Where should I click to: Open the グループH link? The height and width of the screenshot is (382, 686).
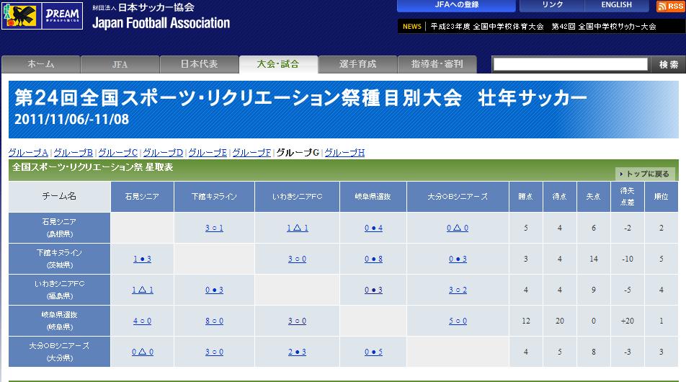coord(344,153)
